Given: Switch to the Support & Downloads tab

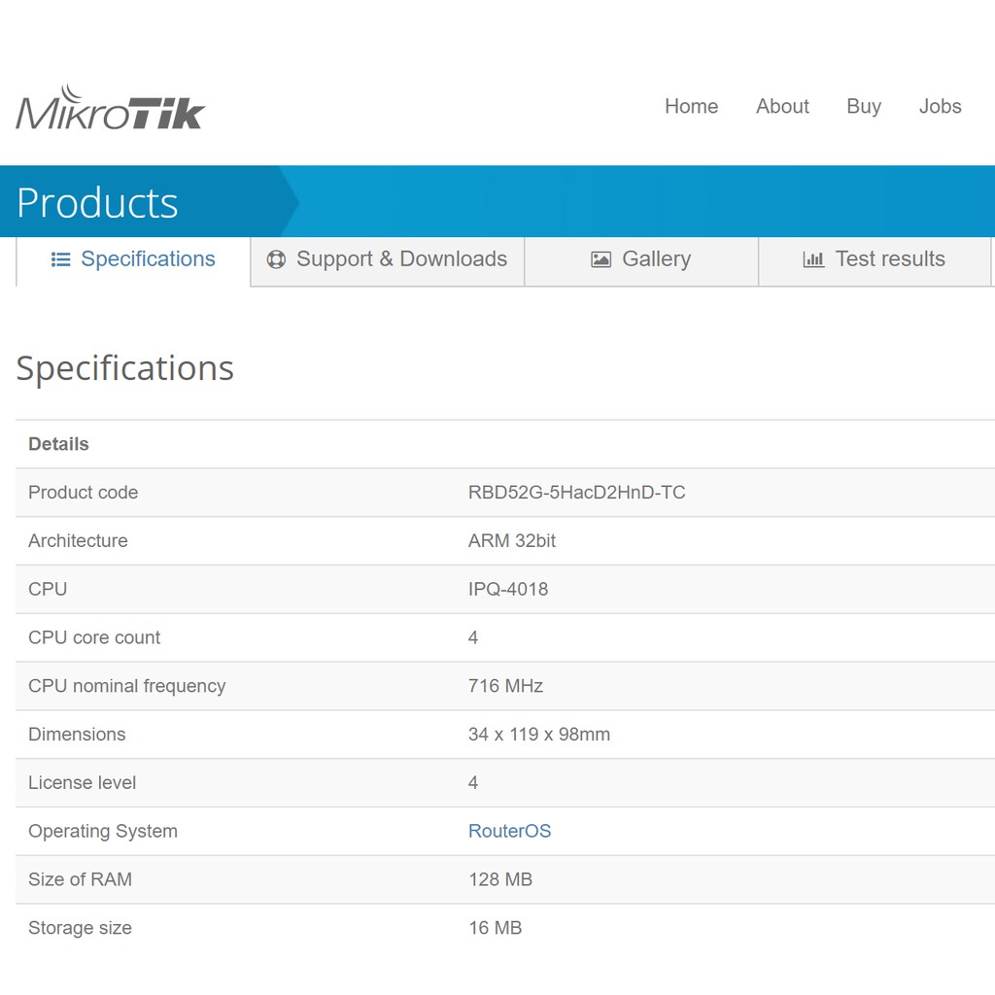Looking at the screenshot, I should point(387,260).
